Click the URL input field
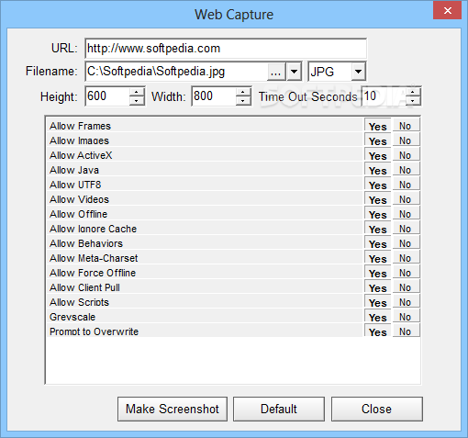The image size is (468, 438). pyautogui.click(x=226, y=49)
